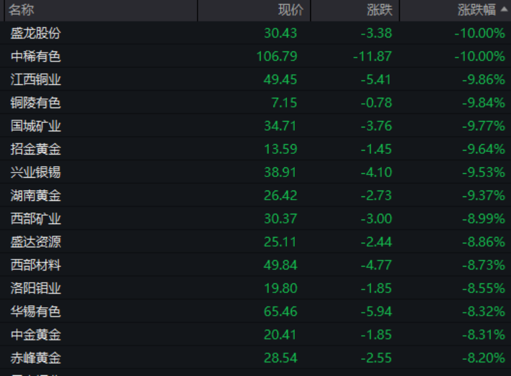The width and height of the screenshot is (511, 376).
Task: Click the change value -2.73
Action: [x=376, y=195]
